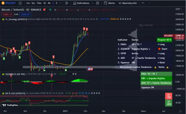Screen dimensions: 186x114
Task: Start Reproducción bar replay
Action: click(x=128, y=3)
